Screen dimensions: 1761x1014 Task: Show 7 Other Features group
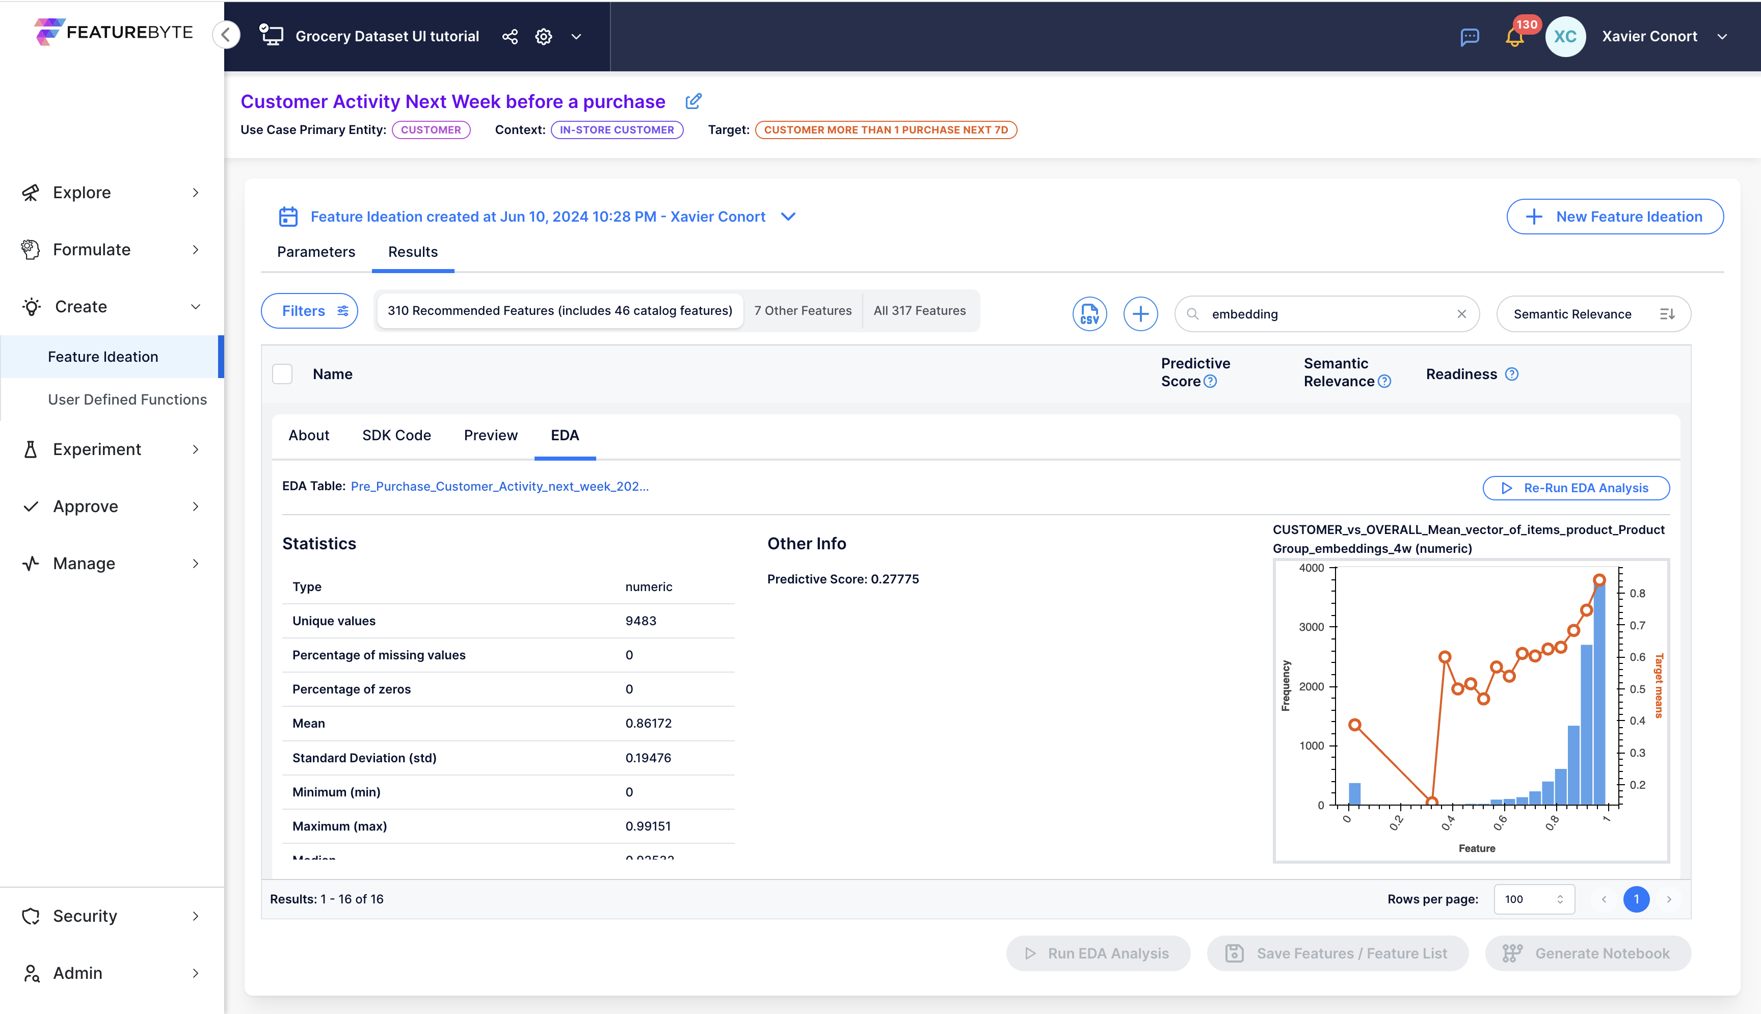(x=803, y=311)
